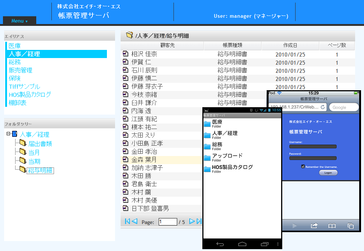Viewport: 364px width, 251px height.
Task: Open 医療 folder in Android window
Action: (242, 123)
